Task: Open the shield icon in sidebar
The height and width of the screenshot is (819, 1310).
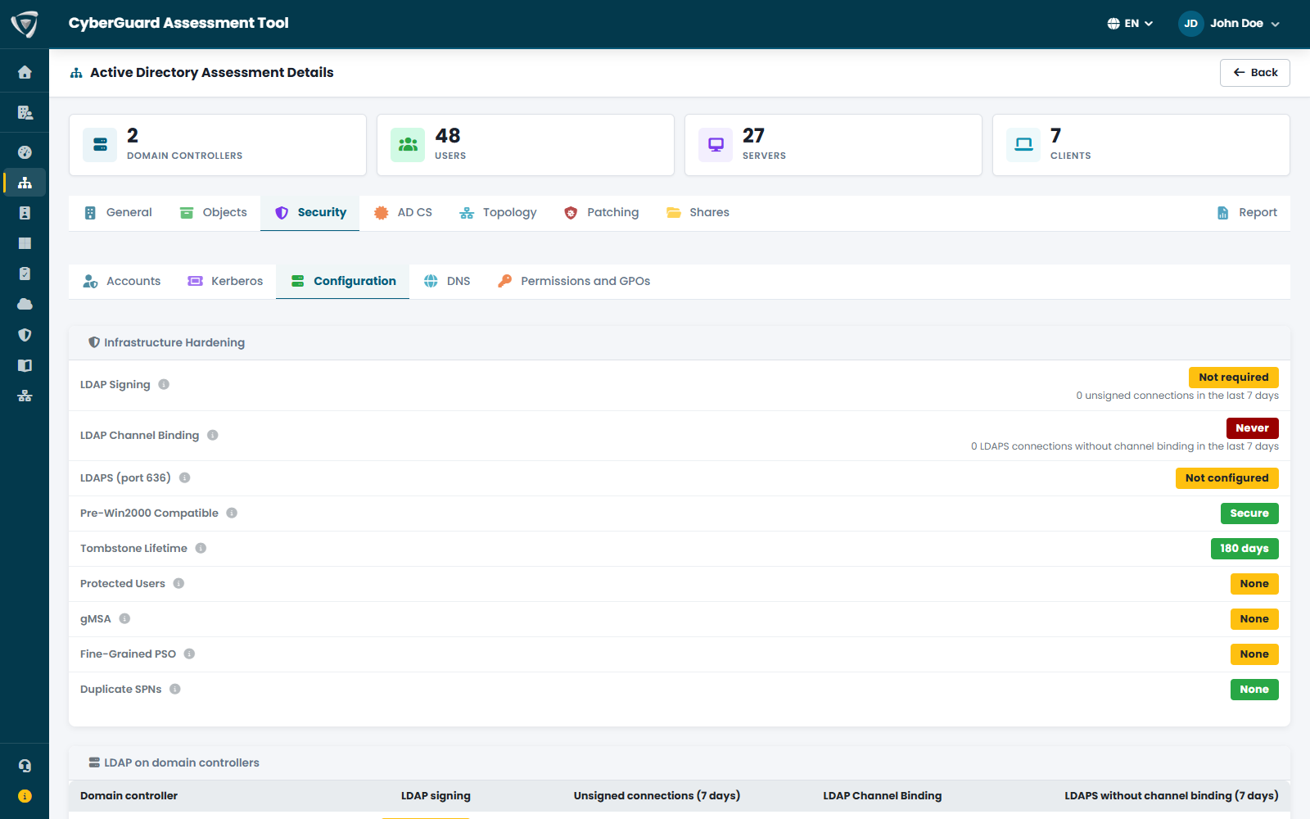Action: 25,335
